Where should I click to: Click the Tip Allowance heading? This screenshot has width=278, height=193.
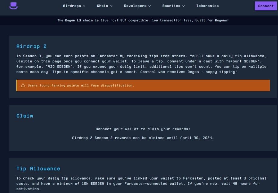pyautogui.click(x=38, y=169)
